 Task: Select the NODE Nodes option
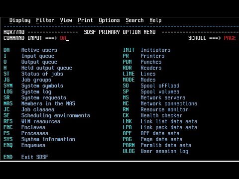click(x=139, y=80)
